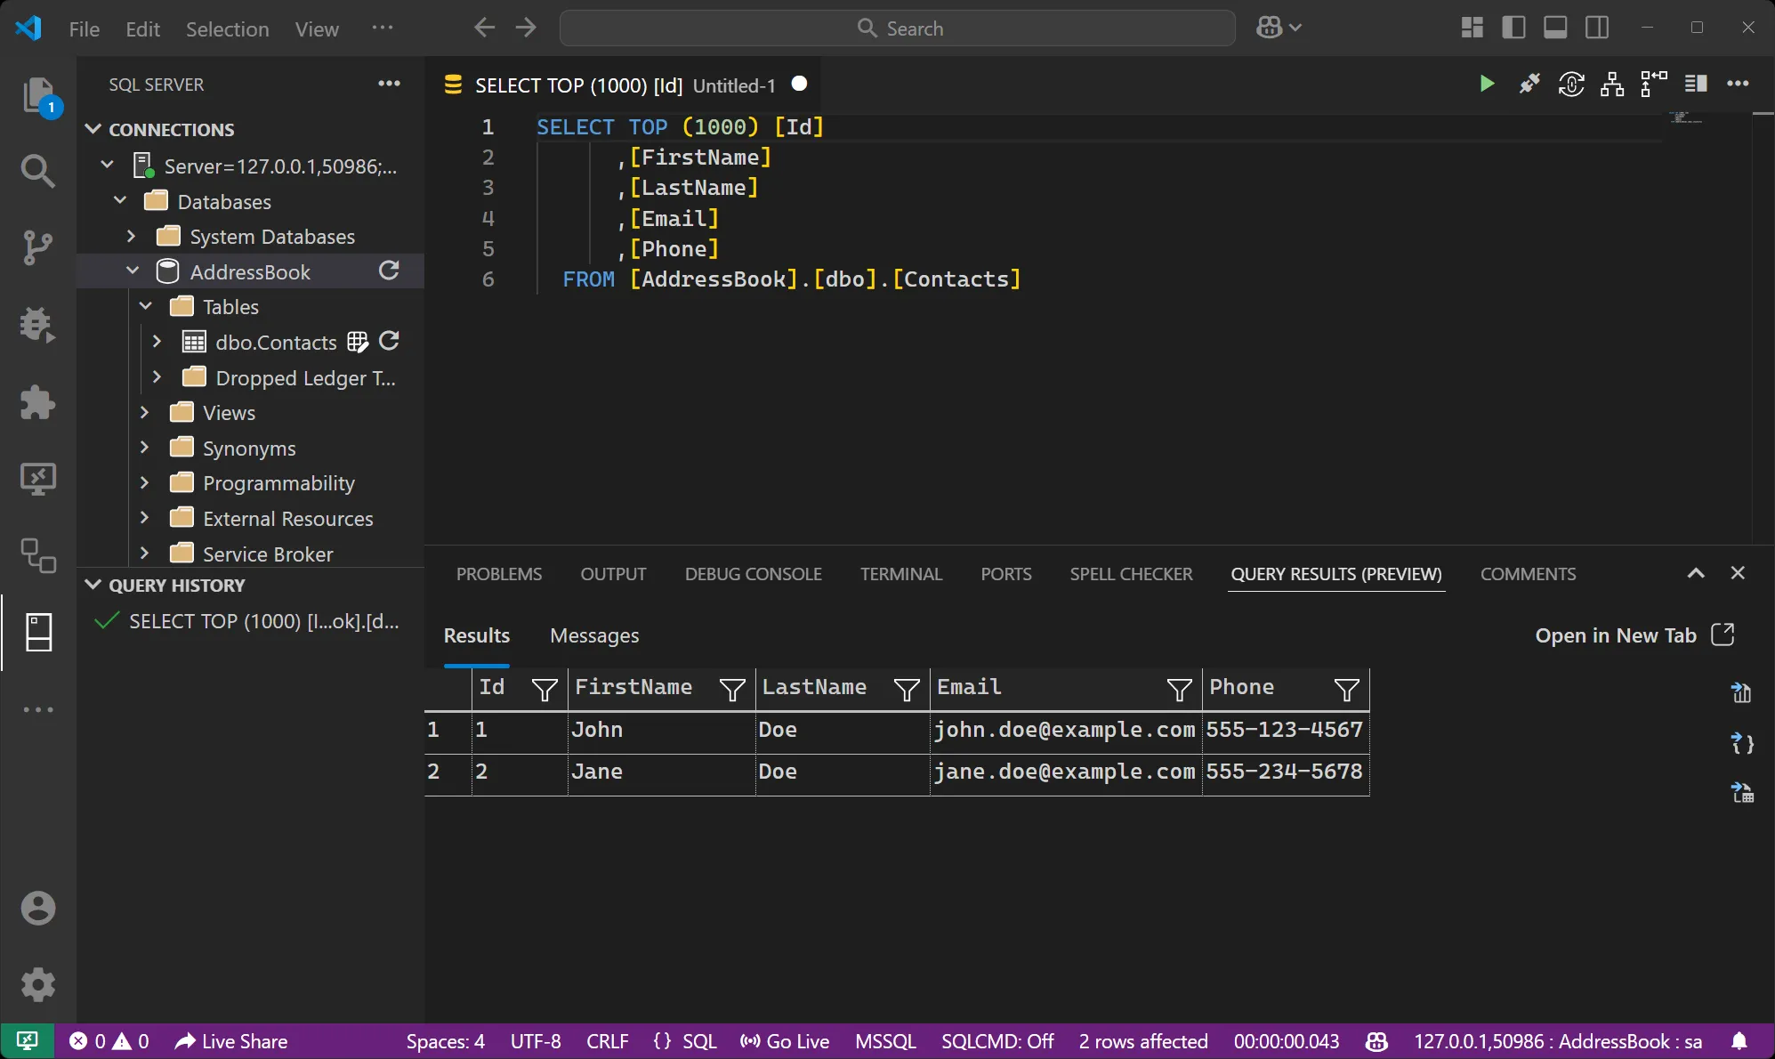Change the query's database connection
The width and height of the screenshot is (1775, 1059).
point(1571,84)
